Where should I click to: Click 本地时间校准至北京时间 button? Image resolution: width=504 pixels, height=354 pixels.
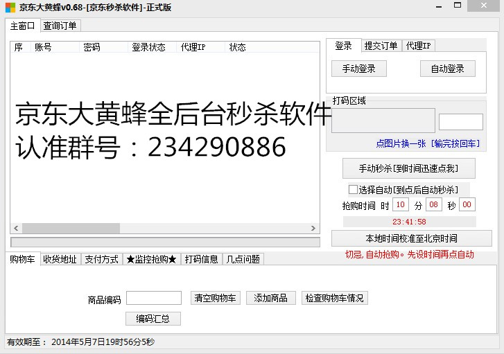(411, 238)
